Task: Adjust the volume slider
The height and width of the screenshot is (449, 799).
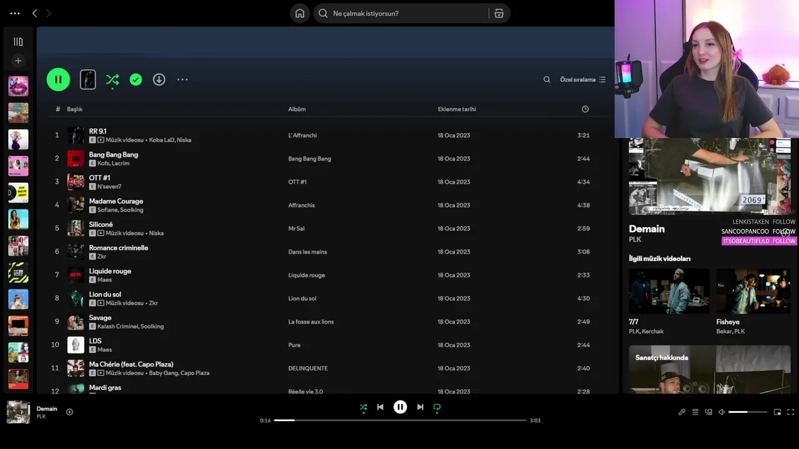Action: coord(748,412)
